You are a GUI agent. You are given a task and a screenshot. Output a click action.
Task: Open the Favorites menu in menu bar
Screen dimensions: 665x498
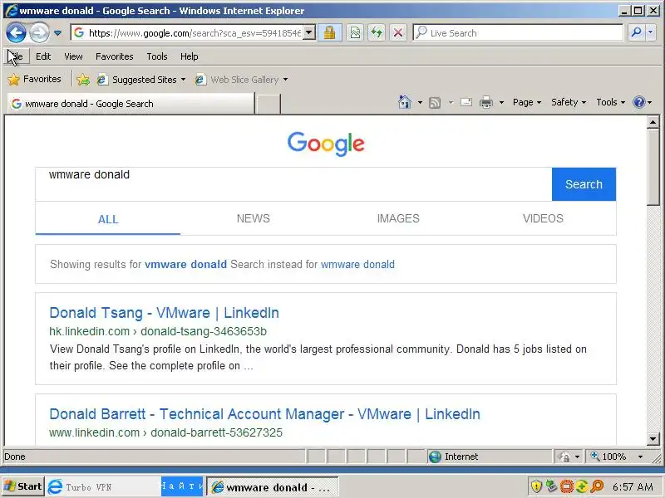coord(114,56)
